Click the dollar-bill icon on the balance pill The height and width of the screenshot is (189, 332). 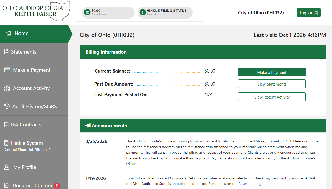87,12
